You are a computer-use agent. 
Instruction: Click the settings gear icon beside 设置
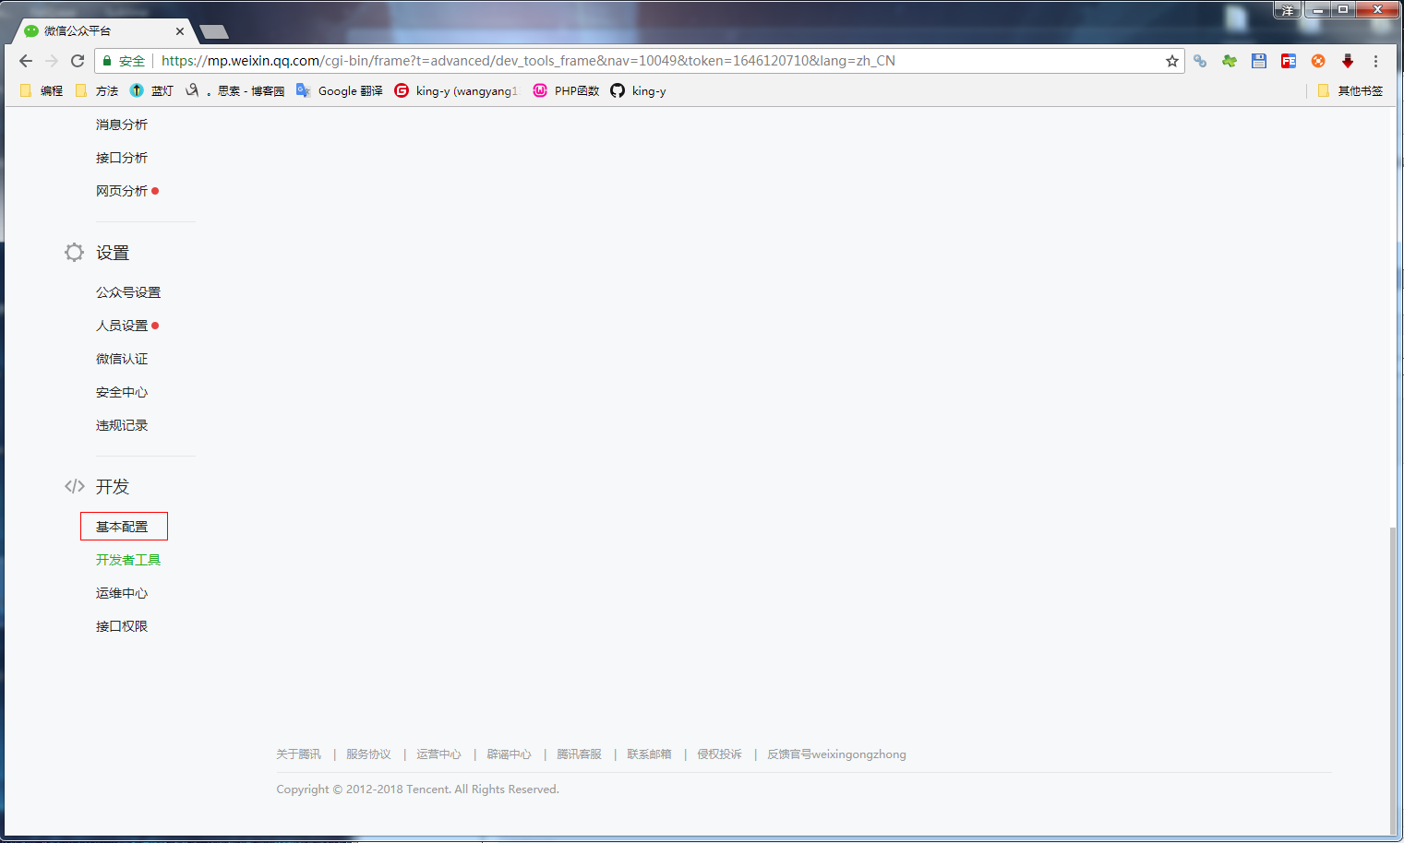74,253
